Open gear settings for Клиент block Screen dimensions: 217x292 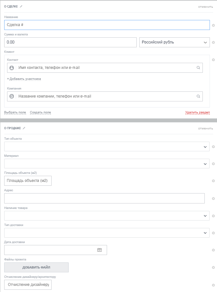tap(213, 60)
